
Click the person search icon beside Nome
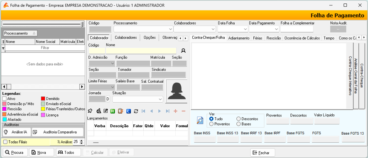point(183,50)
